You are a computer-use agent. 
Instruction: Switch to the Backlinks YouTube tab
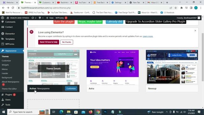click(64, 3)
